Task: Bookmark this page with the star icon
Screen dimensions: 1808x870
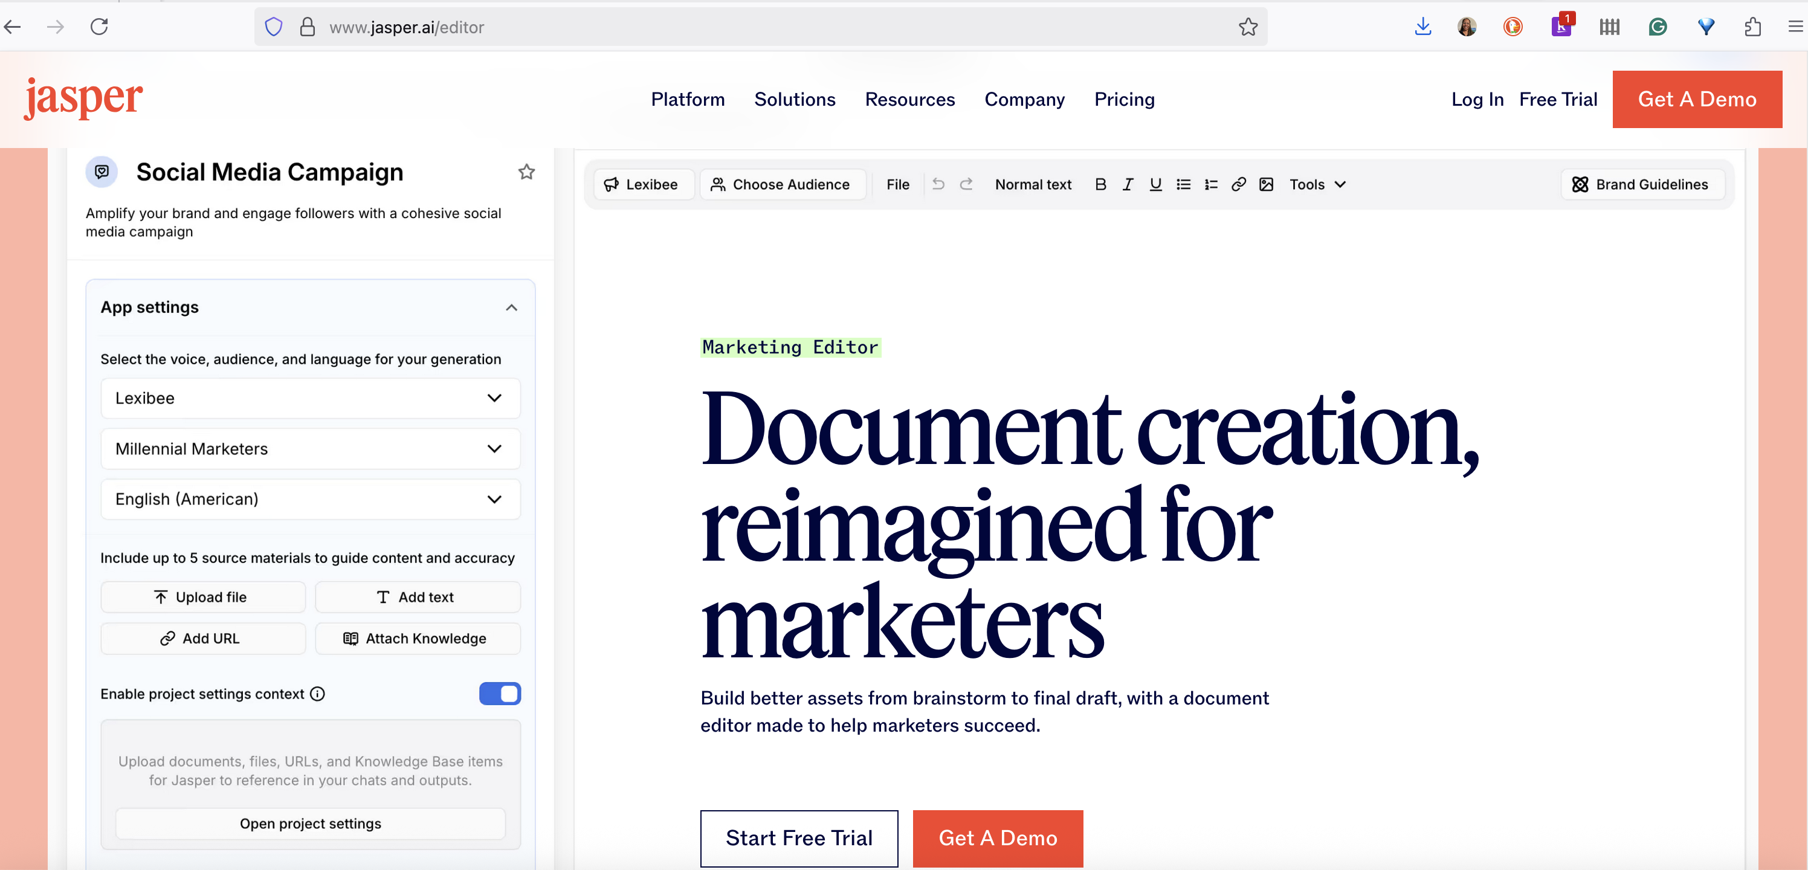Action: (x=1247, y=27)
